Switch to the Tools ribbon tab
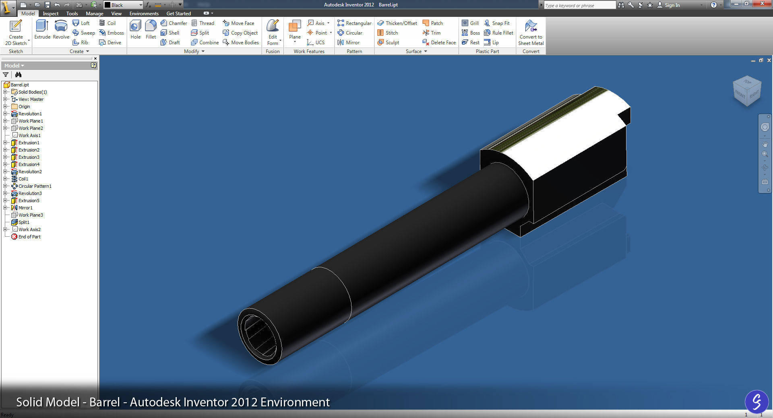 (x=72, y=14)
